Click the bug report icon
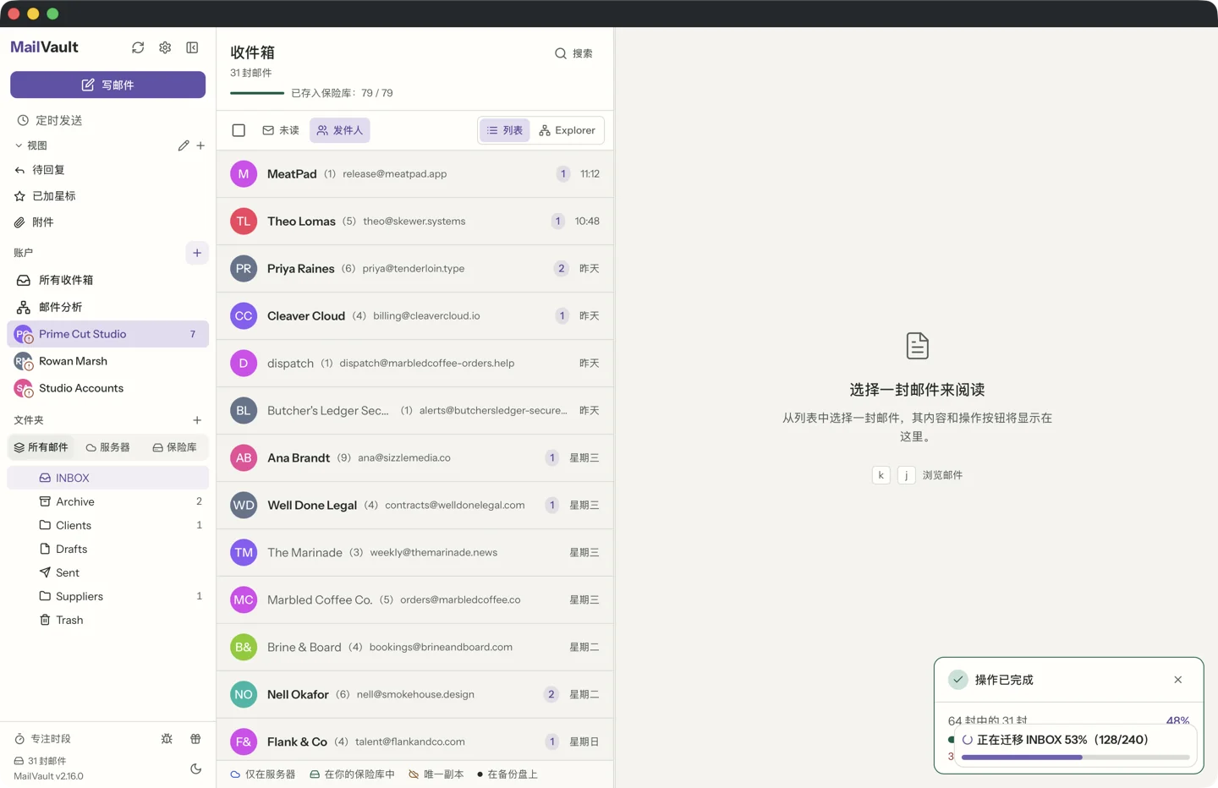This screenshot has height=788, width=1218. [x=167, y=739]
